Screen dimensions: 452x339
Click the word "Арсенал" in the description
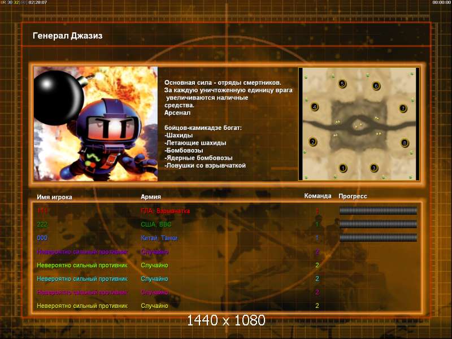177,112
